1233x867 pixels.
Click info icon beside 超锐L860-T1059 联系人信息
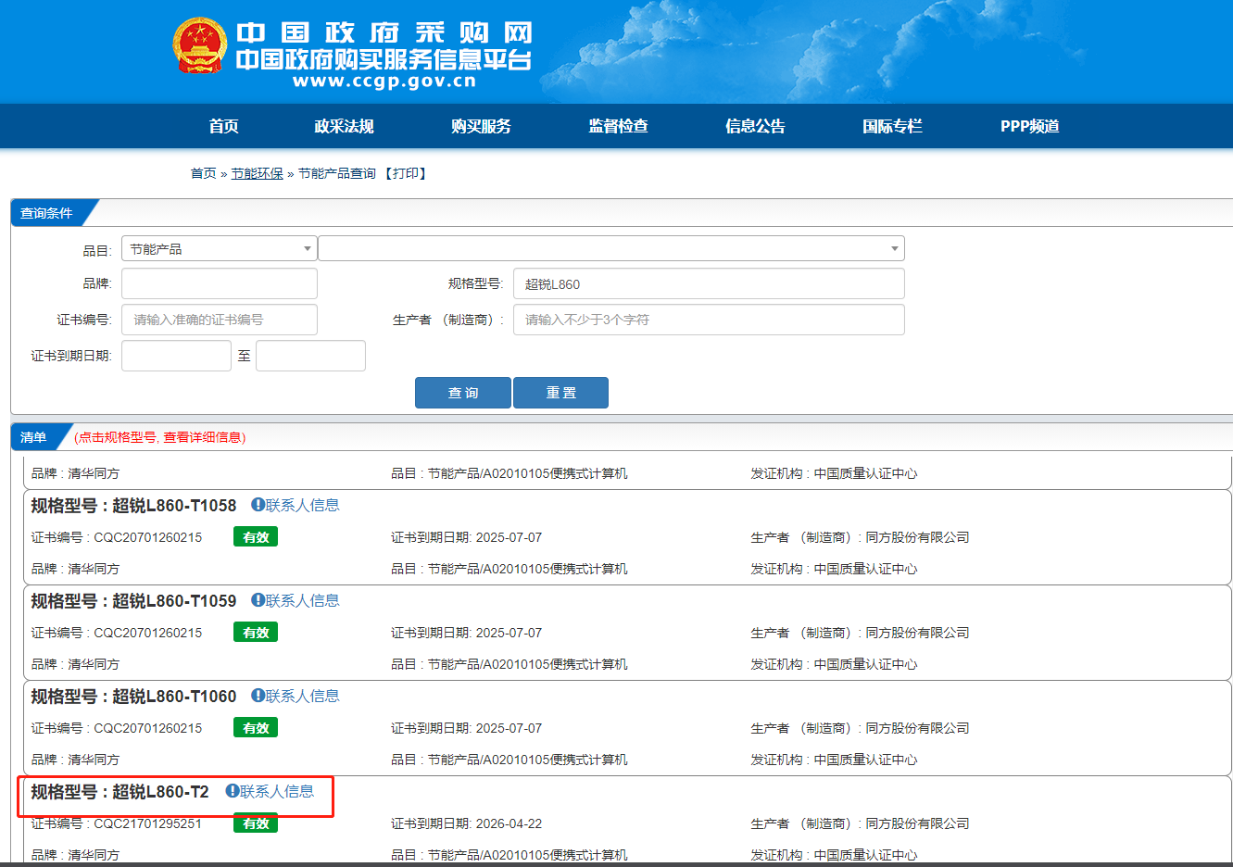click(258, 600)
